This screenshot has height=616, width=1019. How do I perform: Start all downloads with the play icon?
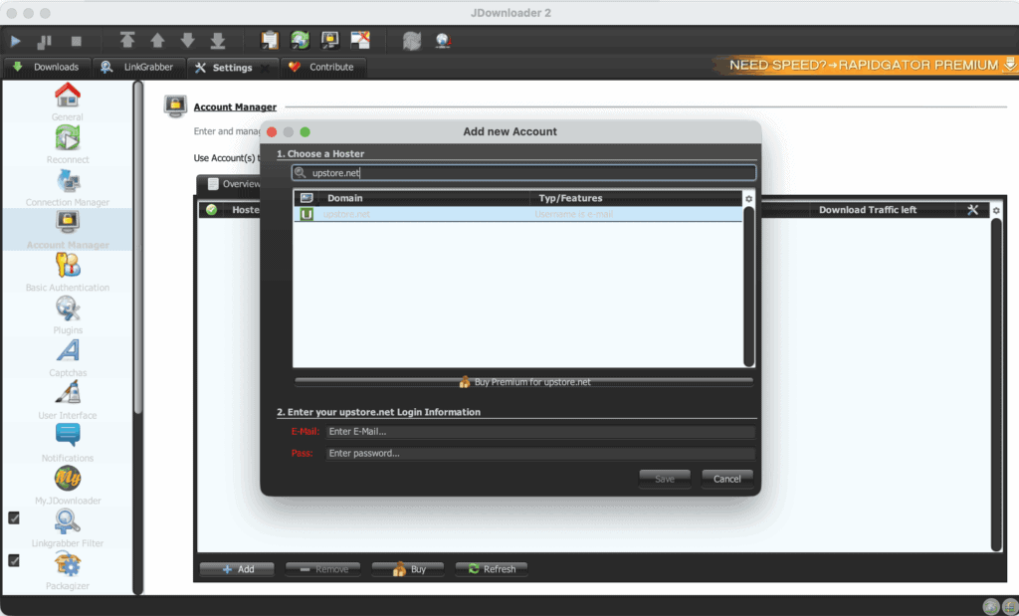pyautogui.click(x=15, y=42)
